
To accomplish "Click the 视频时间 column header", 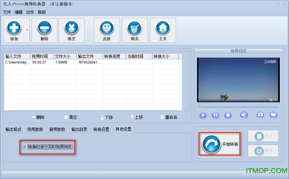I will pyautogui.click(x=42, y=56).
